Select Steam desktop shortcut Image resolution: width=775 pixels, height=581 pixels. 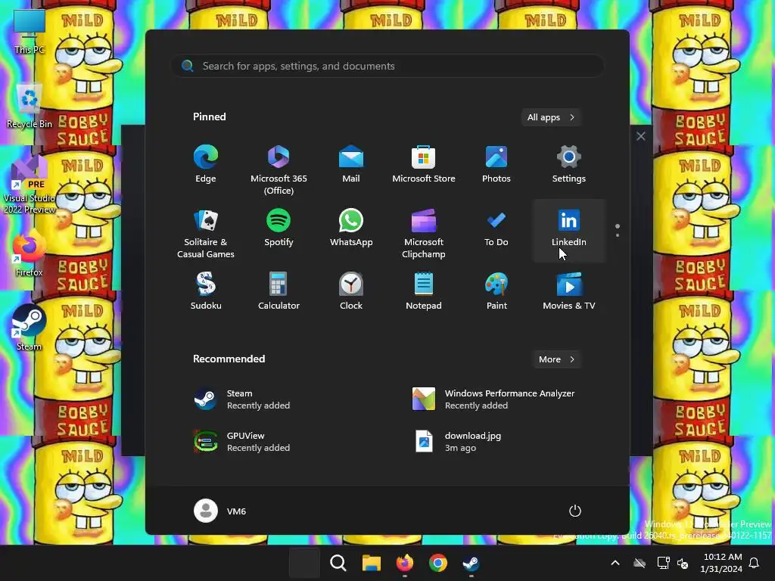pyautogui.click(x=30, y=327)
